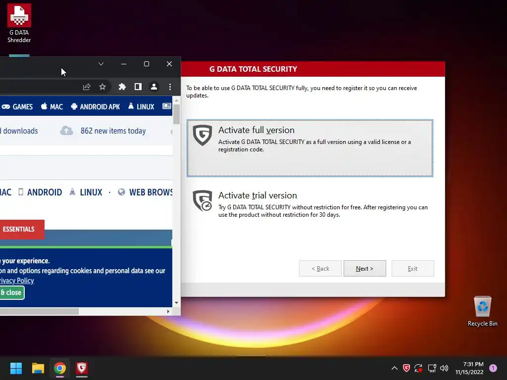Image resolution: width=507 pixels, height=380 pixels.
Task: Open the ANDROID APK navigation item
Action: pos(96,107)
